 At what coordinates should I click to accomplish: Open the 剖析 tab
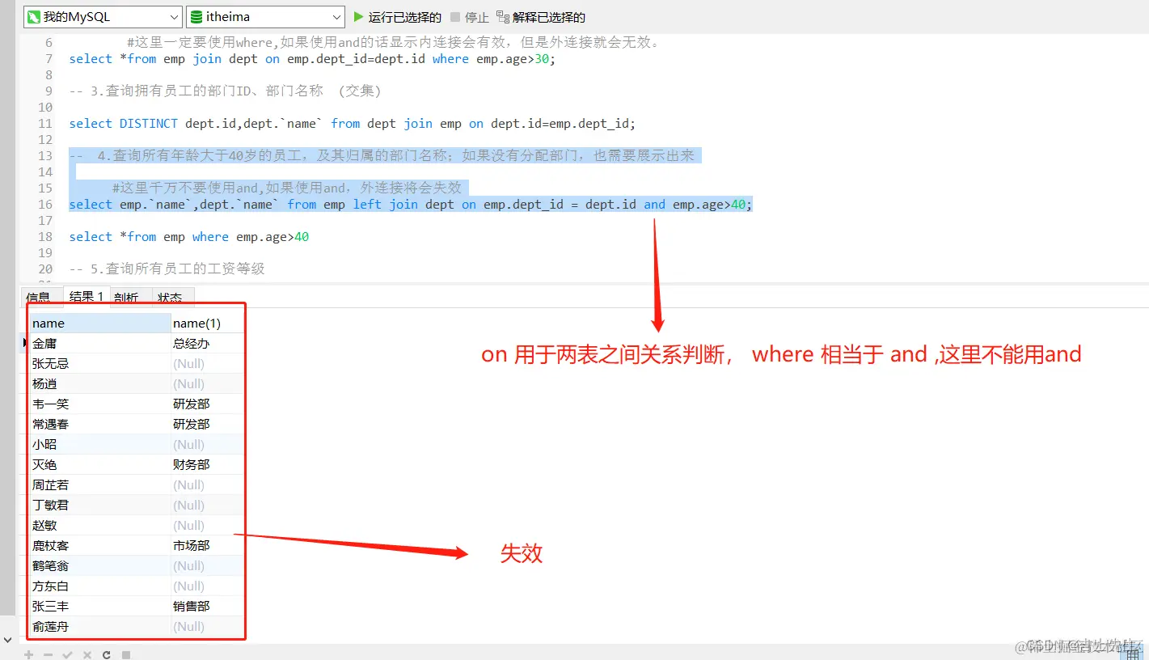click(x=126, y=297)
